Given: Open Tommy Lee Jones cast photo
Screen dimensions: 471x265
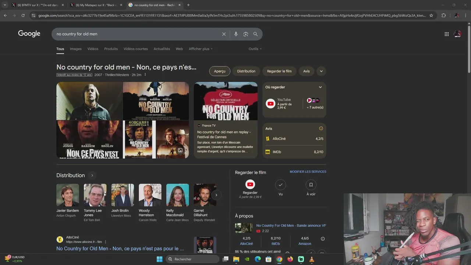Looking at the screenshot, I should coord(95,195).
